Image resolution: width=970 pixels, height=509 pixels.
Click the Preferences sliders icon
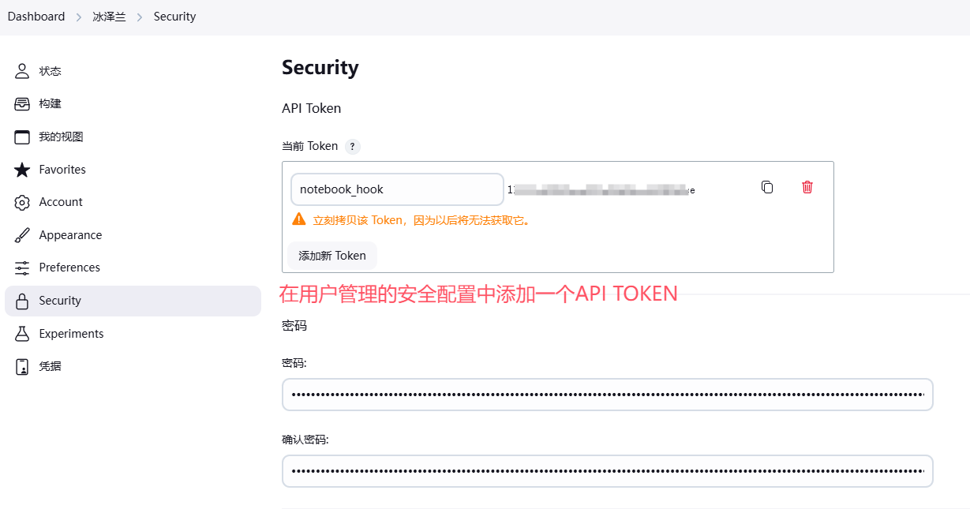coord(22,268)
